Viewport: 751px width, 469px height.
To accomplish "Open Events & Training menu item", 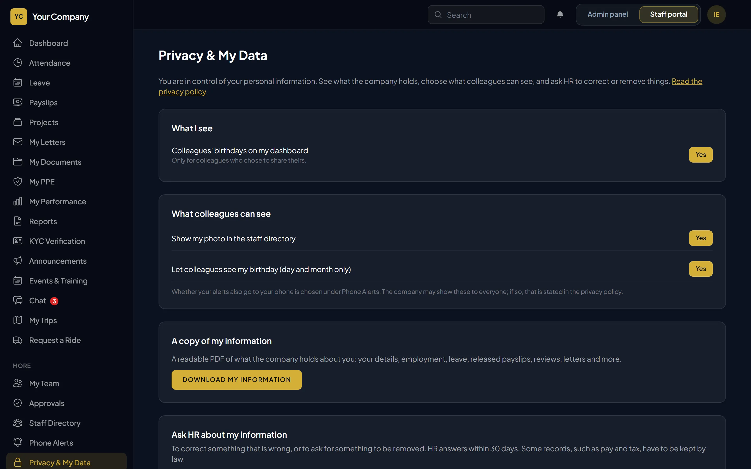I will coord(66,281).
